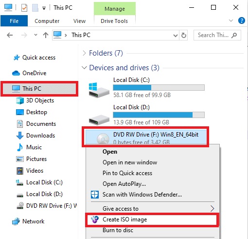Switch to the View ribbon tab
Screen dimensions: 248x239
[79, 21]
